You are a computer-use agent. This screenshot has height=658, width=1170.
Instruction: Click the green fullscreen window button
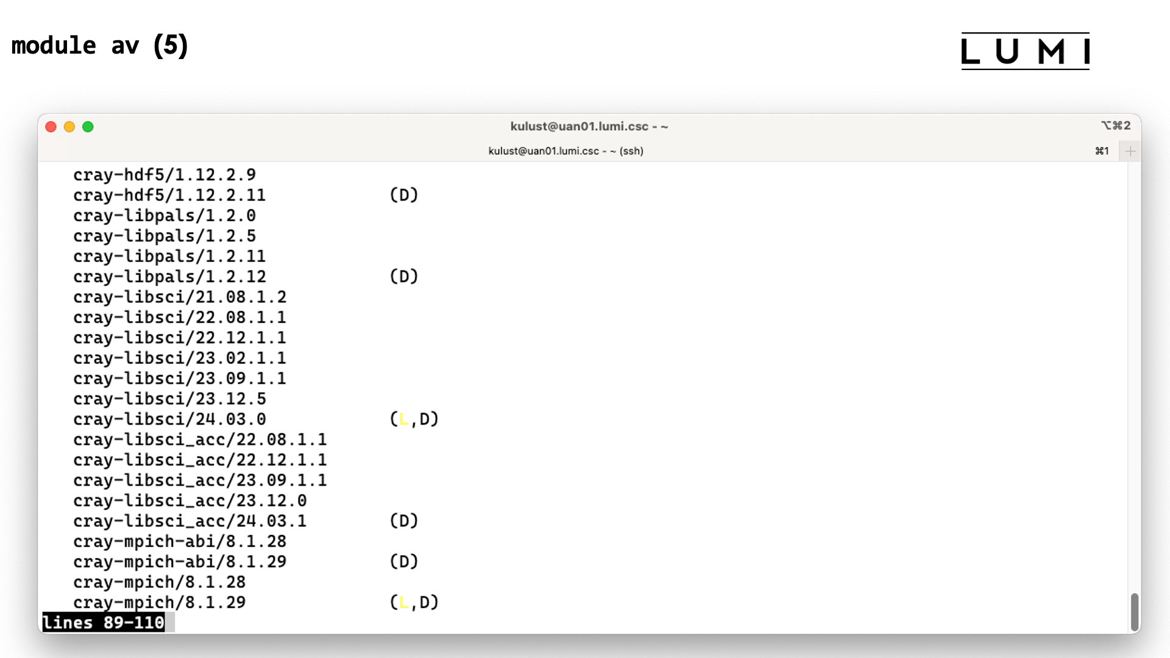coord(88,127)
